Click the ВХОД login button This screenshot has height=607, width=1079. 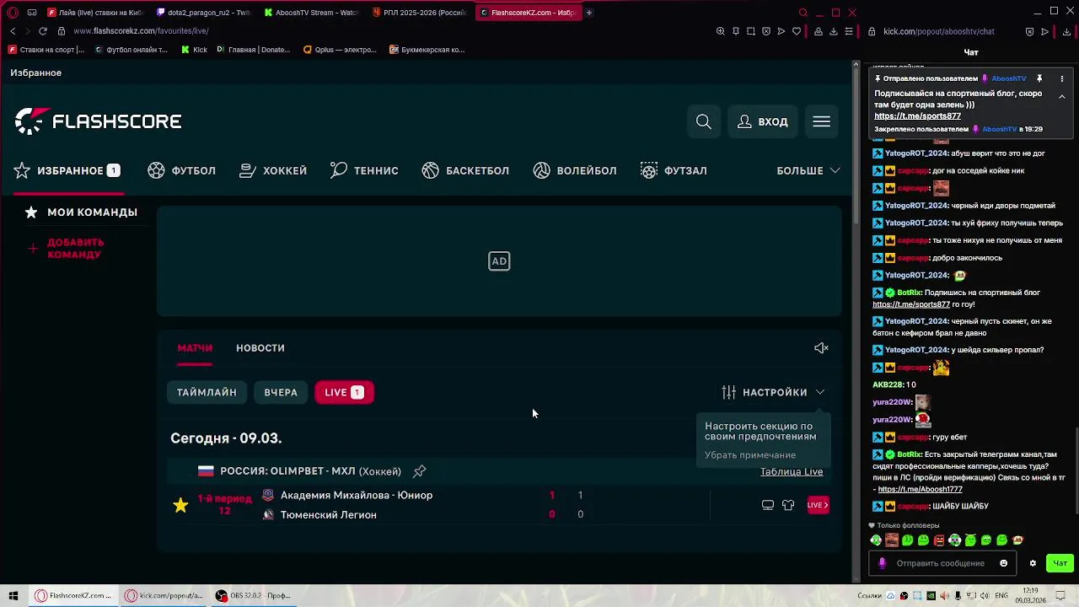tap(763, 121)
